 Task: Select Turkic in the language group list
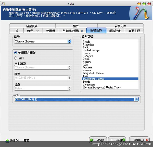tap(110, 82)
